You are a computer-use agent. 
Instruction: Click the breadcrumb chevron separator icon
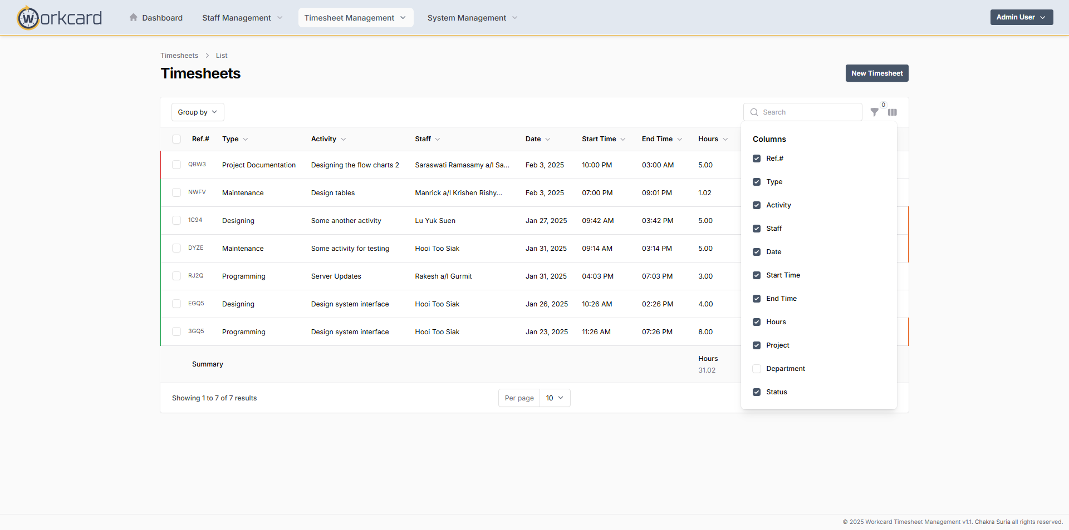[x=207, y=56]
